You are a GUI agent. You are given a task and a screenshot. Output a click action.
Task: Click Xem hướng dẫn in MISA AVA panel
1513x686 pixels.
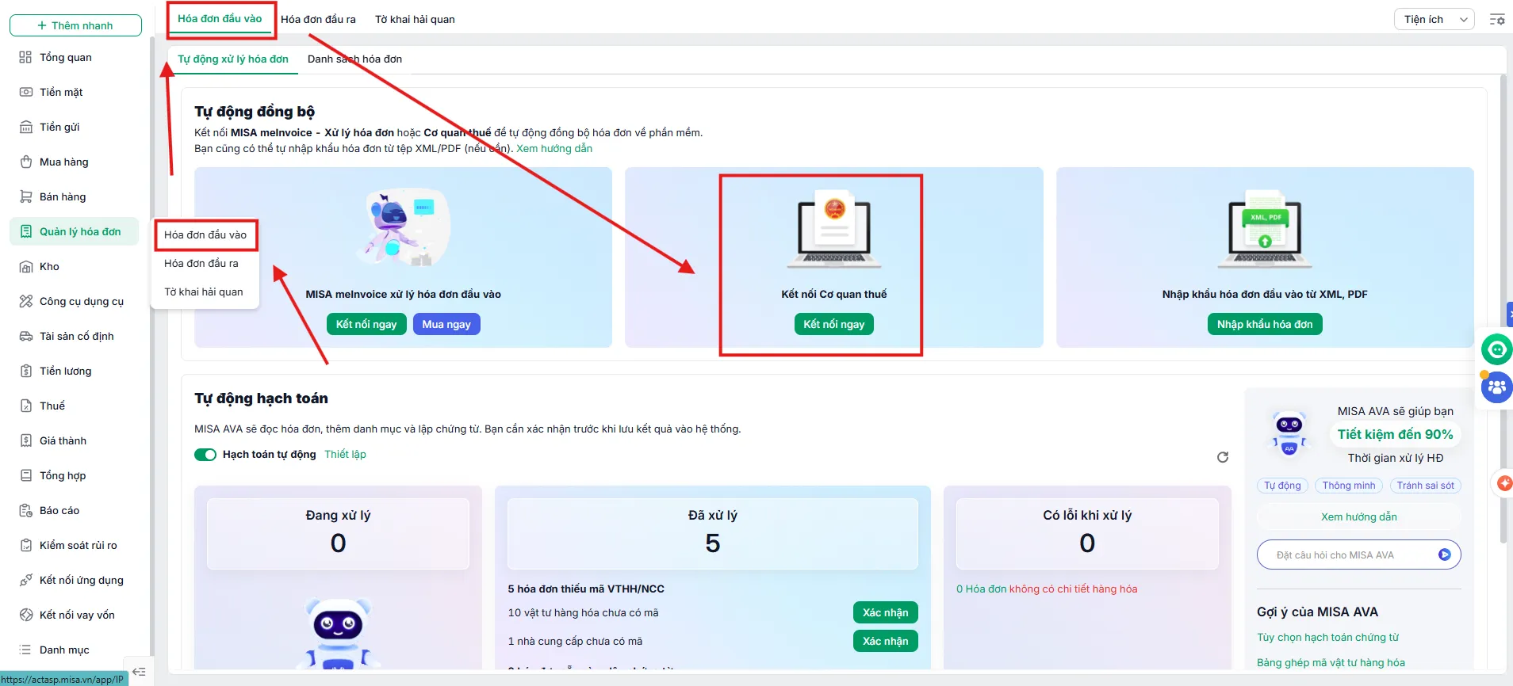click(1359, 516)
